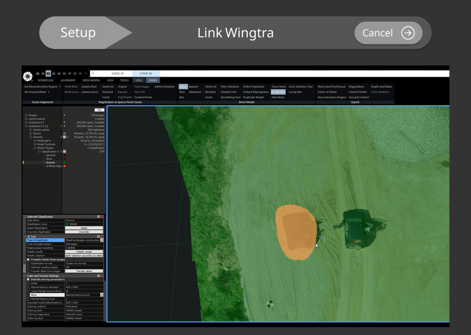Detach the AI Tool panel
Image resolution: width=471 pixels, height=335 pixels.
click(x=98, y=237)
